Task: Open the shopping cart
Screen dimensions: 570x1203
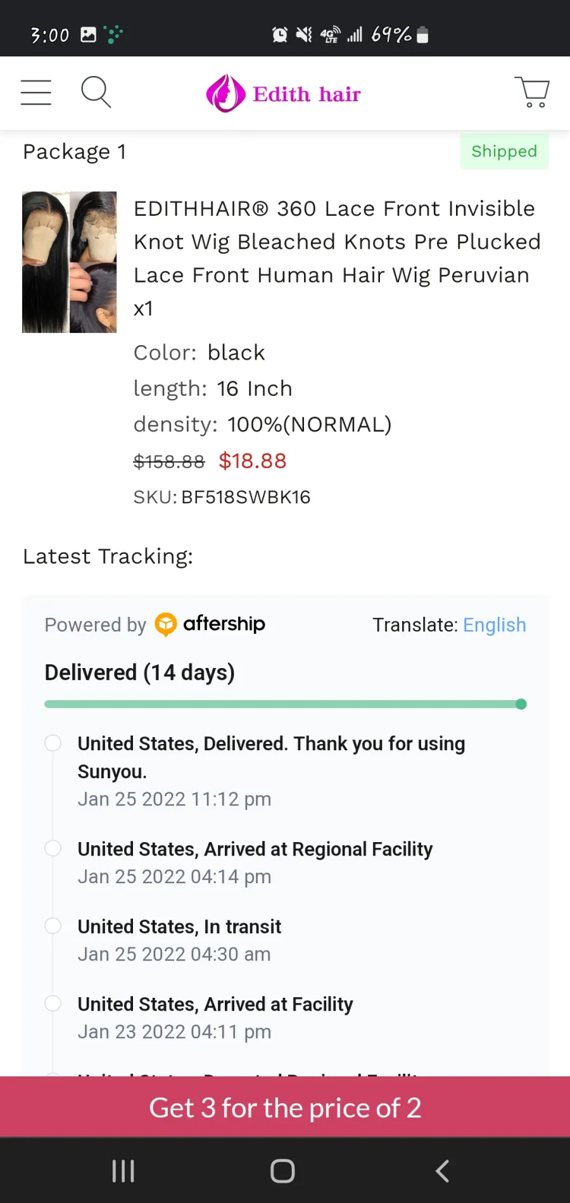Action: [x=532, y=92]
